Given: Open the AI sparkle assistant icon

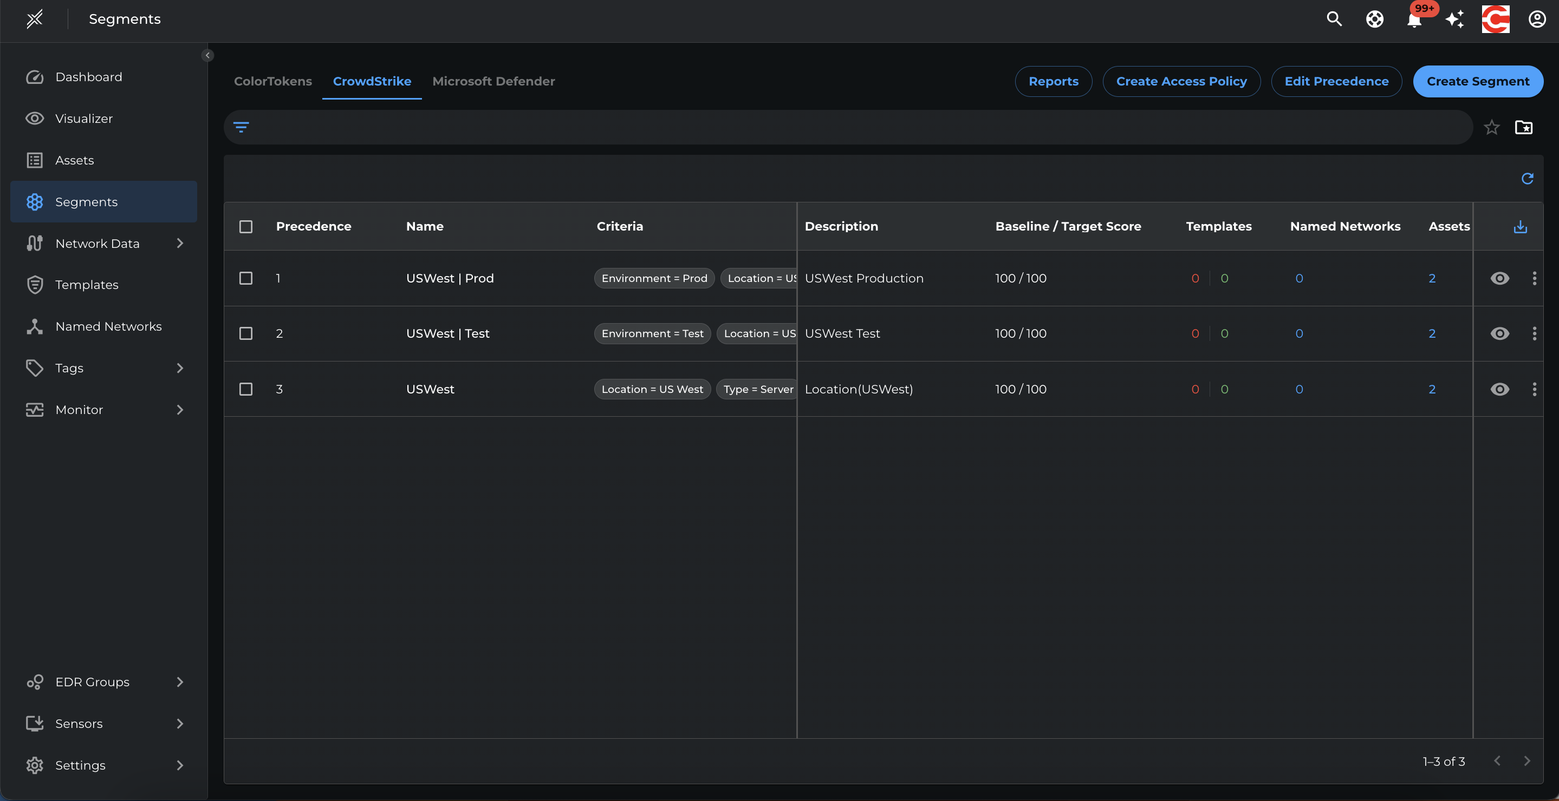Looking at the screenshot, I should 1454,19.
